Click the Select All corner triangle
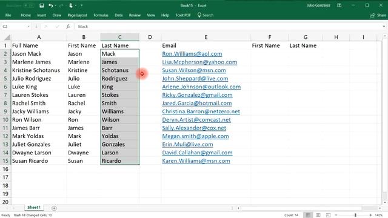Screen dimensions: 388x218 pyautogui.click(x=7, y=37)
